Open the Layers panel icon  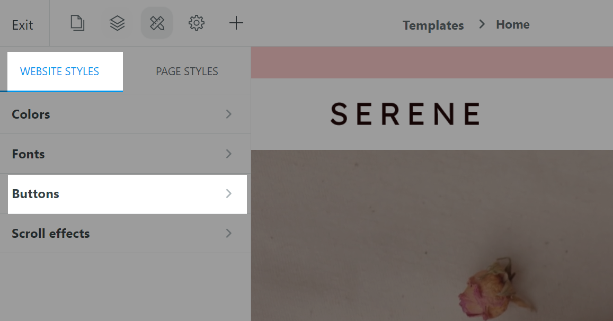(117, 23)
